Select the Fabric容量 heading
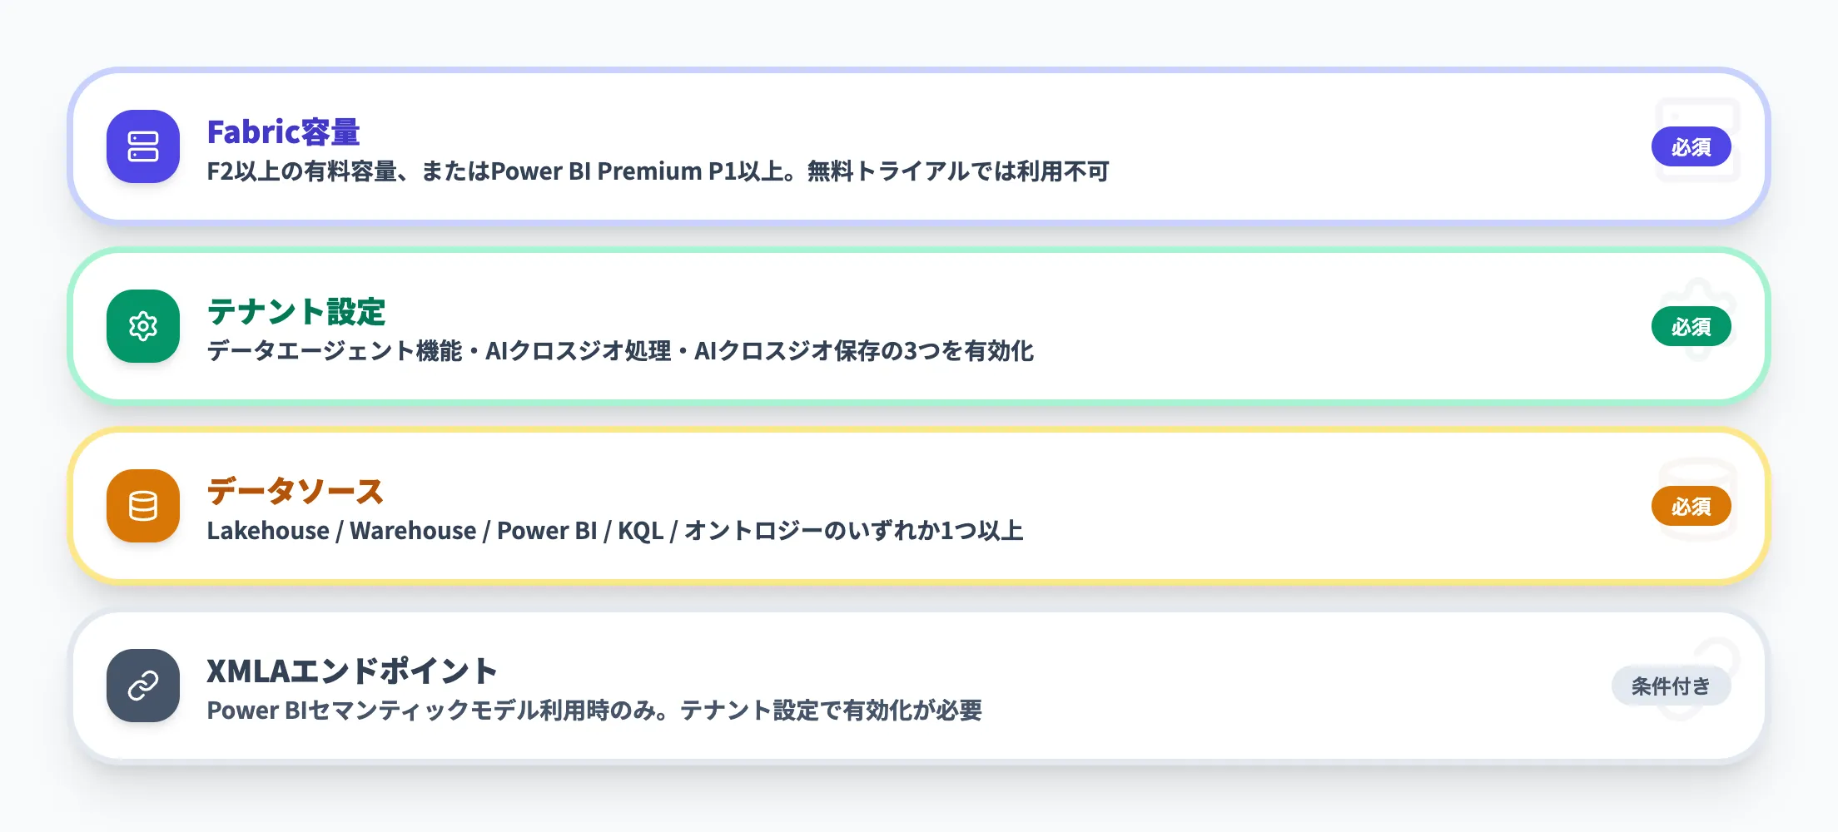This screenshot has height=832, width=1838. click(x=283, y=132)
